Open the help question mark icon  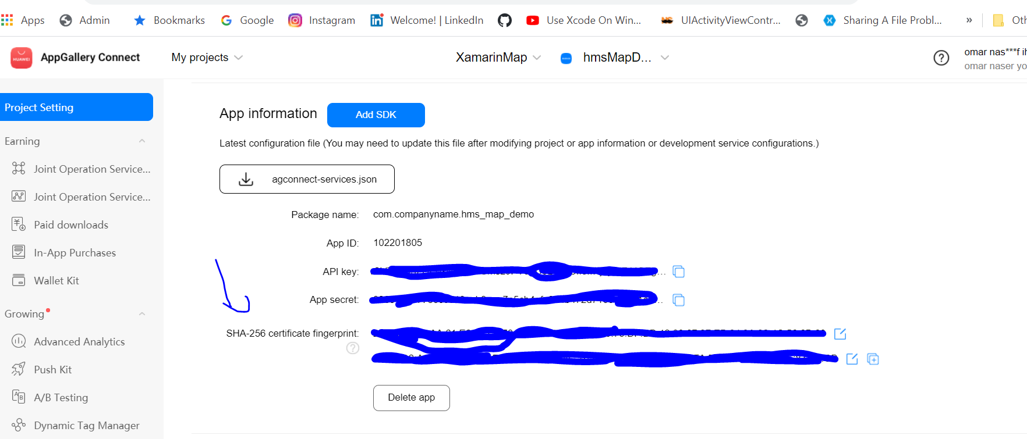(941, 58)
